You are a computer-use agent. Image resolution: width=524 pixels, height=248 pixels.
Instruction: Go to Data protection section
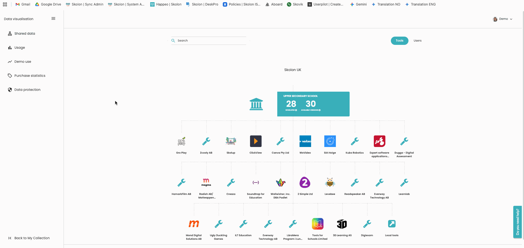click(27, 90)
